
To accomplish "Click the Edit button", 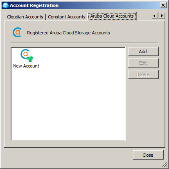I will (x=143, y=63).
